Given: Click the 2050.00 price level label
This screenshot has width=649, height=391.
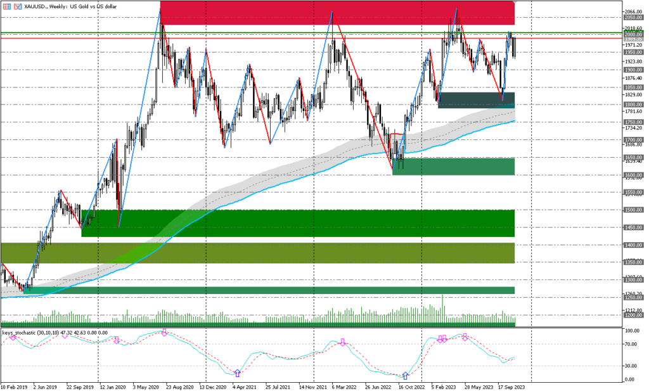Looking at the screenshot, I should pos(634,18).
